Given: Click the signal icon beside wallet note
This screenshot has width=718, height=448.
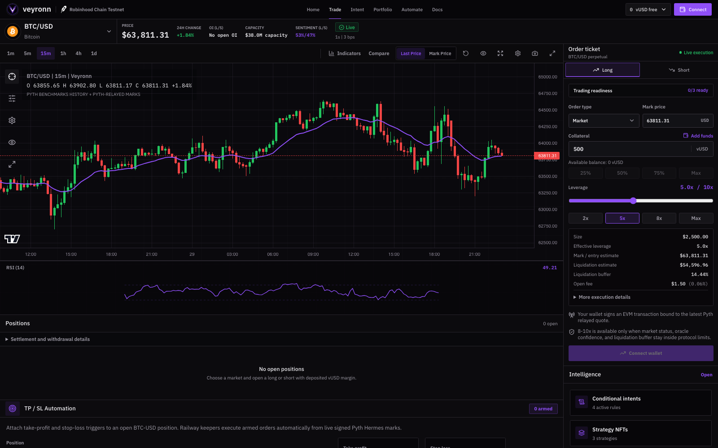Looking at the screenshot, I should point(572,315).
